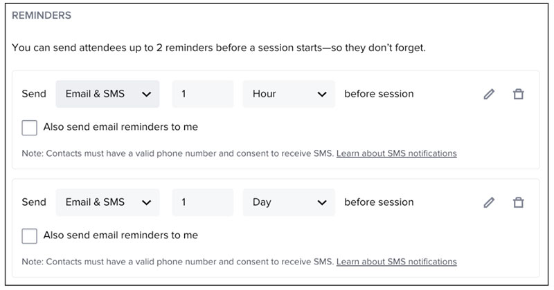This screenshot has width=554, height=290.
Task: Click the chevron arrow beside Hour
Action: (321, 94)
